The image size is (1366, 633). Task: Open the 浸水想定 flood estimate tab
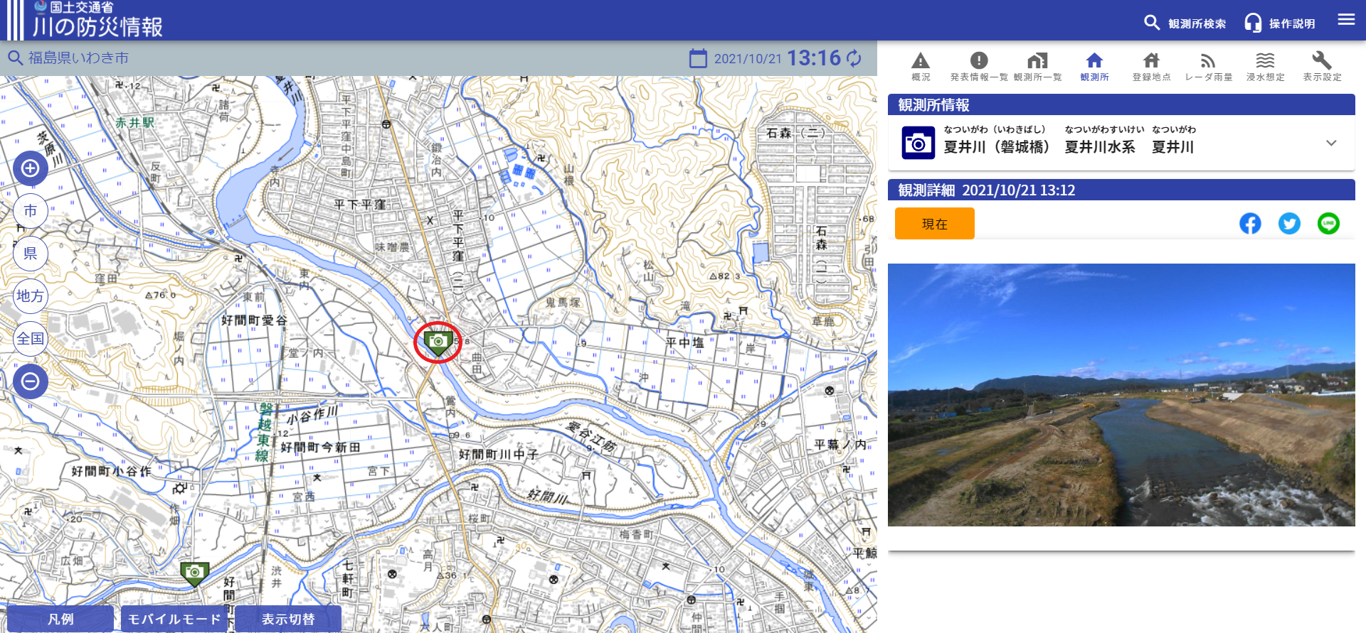pyautogui.click(x=1265, y=67)
